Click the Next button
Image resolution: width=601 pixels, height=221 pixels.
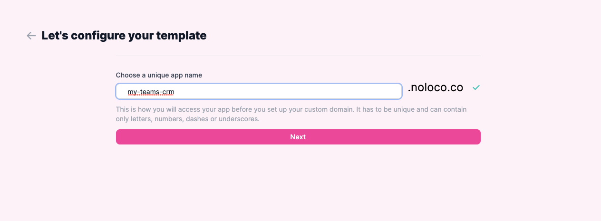[x=298, y=137]
